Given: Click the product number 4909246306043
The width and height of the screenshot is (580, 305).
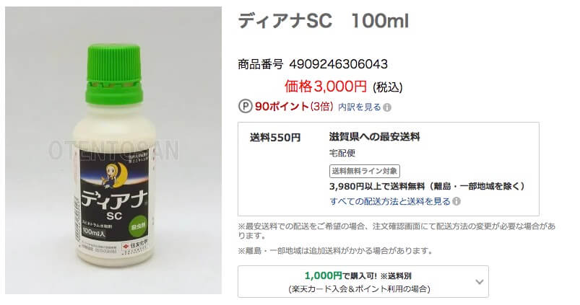Looking at the screenshot, I should 338,64.
